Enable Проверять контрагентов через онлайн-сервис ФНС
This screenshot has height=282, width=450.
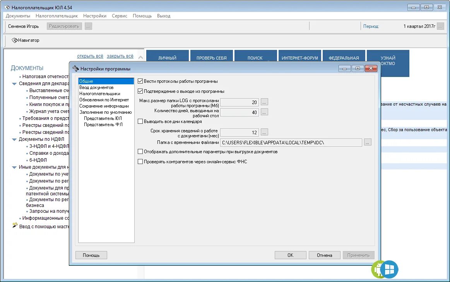coord(140,162)
